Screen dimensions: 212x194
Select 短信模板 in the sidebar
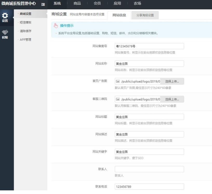(25, 22)
